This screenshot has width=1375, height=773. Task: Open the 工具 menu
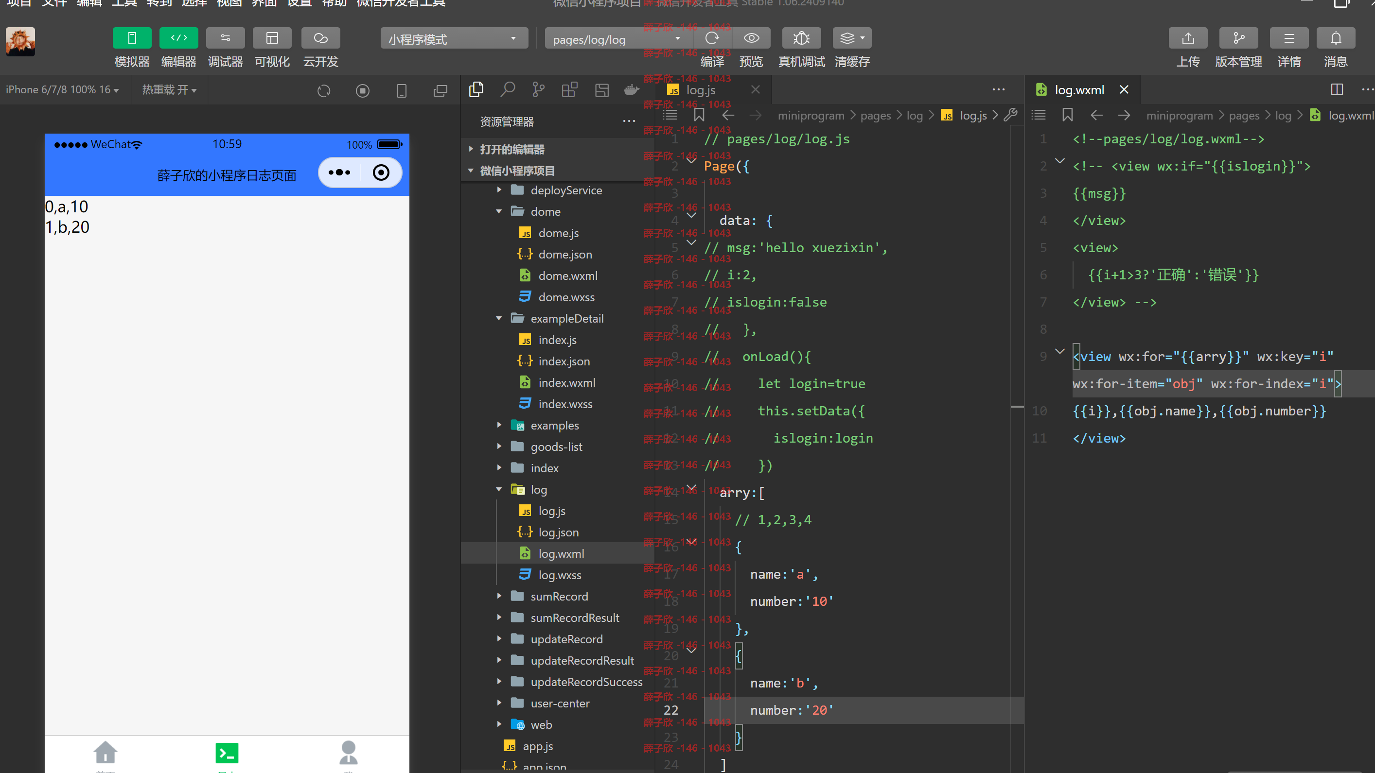click(124, 3)
